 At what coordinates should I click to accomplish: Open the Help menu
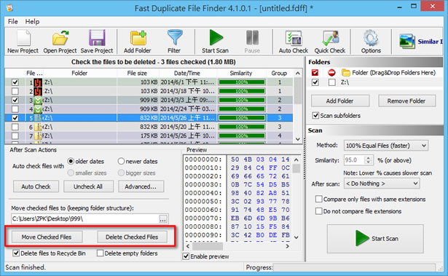[32, 21]
